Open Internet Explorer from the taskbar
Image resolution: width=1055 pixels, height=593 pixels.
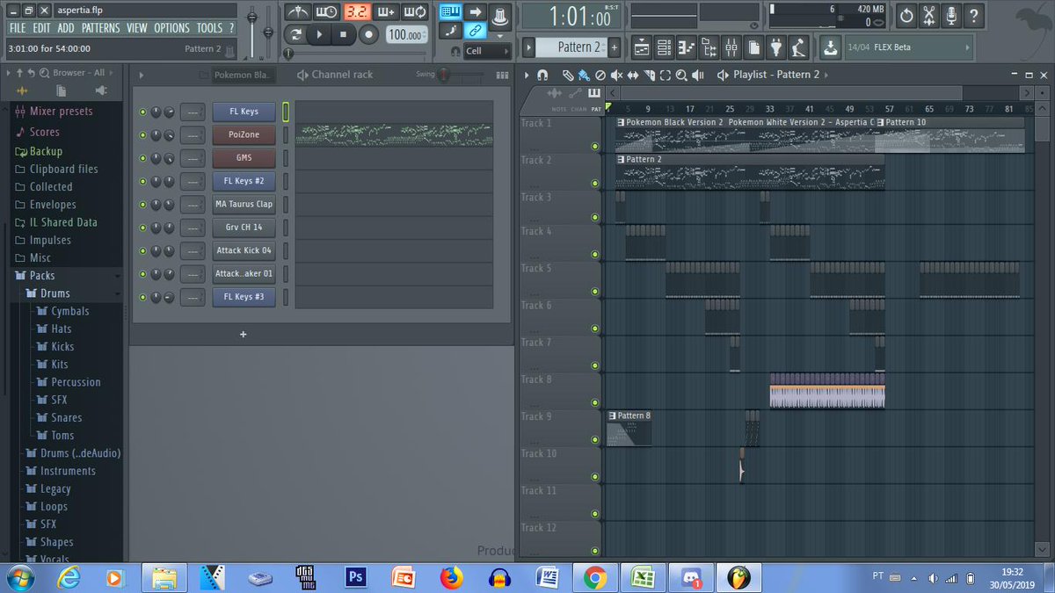pos(69,578)
